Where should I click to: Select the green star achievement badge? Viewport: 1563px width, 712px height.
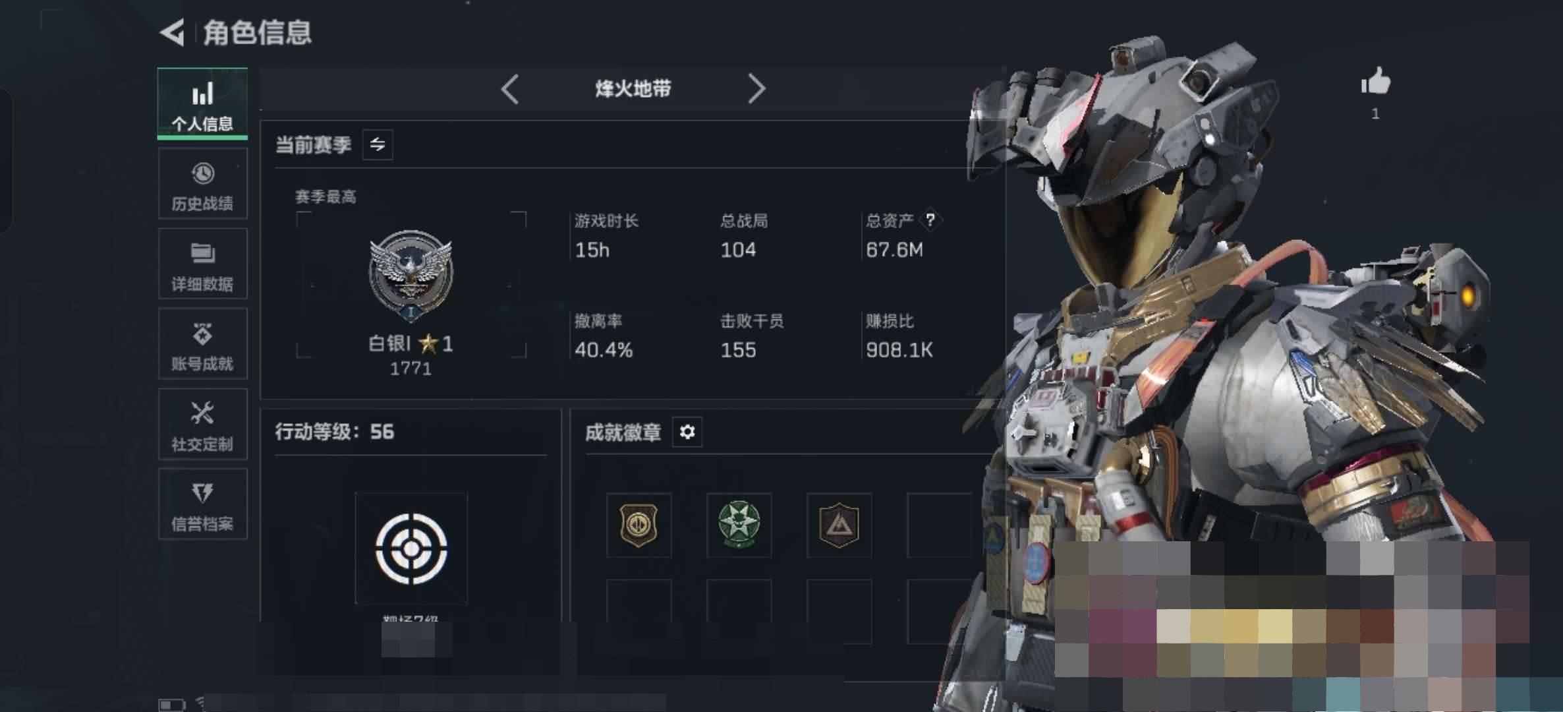tap(739, 525)
